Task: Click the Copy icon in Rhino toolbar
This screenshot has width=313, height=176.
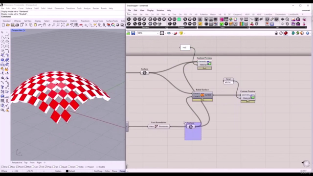Action: click(31, 25)
